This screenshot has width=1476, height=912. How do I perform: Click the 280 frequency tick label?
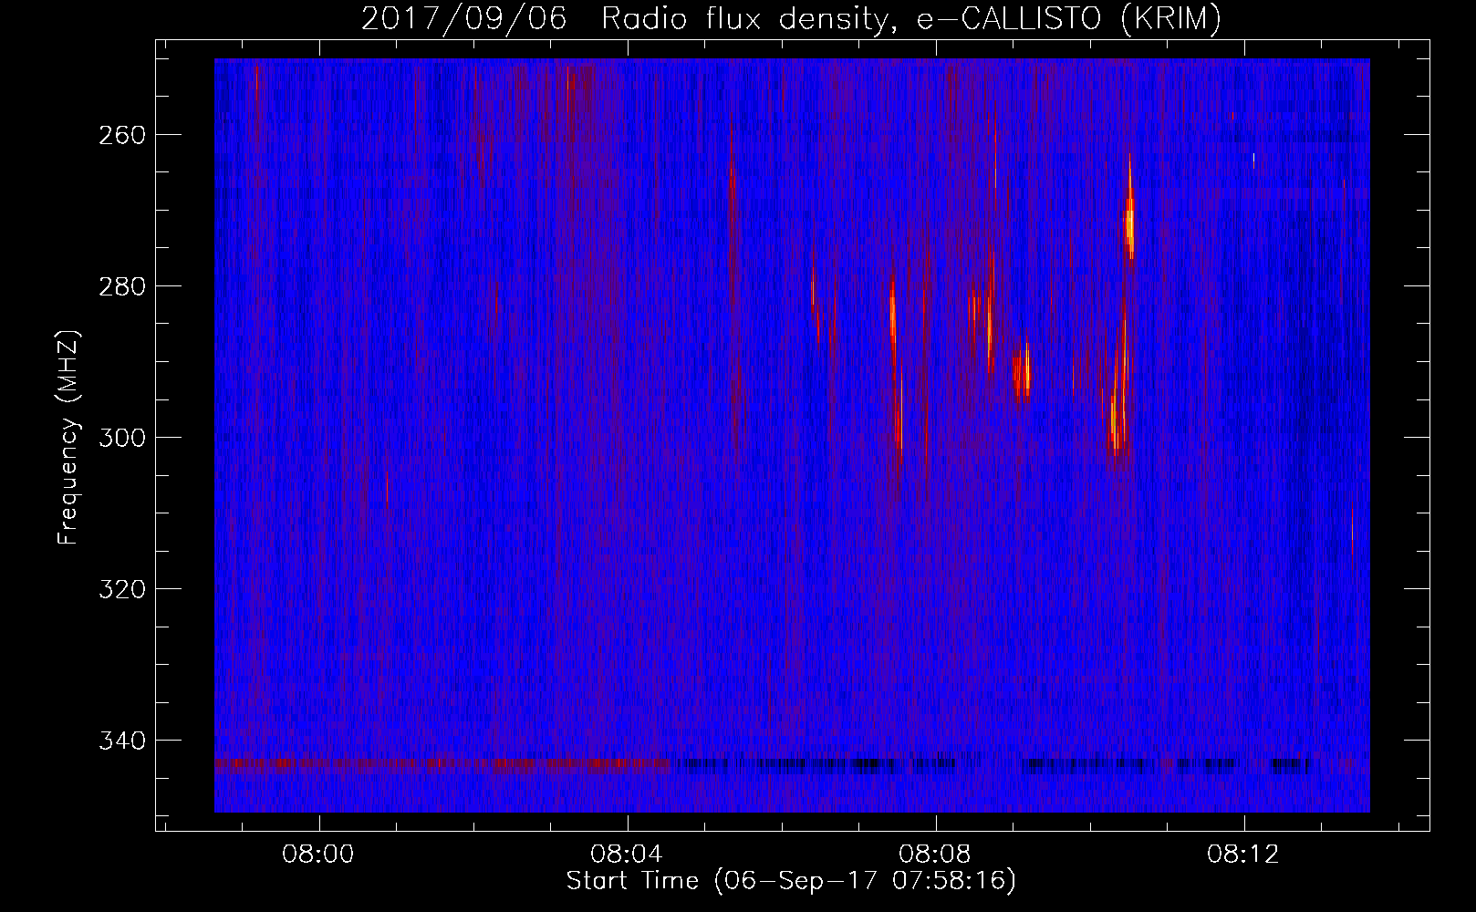click(x=120, y=286)
